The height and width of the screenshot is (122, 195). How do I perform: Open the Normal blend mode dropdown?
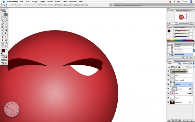click(x=174, y=64)
